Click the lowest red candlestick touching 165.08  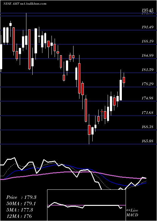[x=89, y=130]
